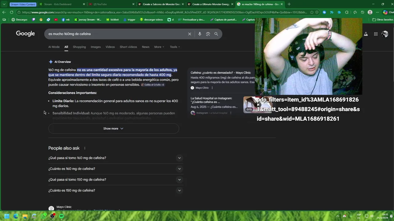This screenshot has height=221, width=394.
Task: Open the trigger bookmark
Action: [129, 20]
